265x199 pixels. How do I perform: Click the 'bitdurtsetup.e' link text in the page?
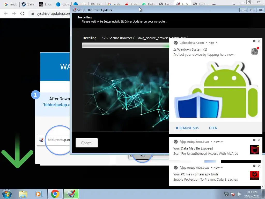coord(56,105)
